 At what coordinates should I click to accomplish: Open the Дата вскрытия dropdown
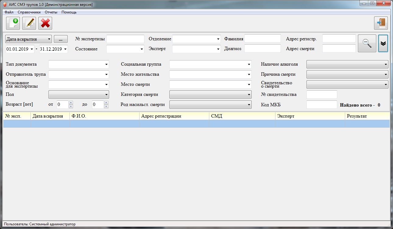[29, 39]
